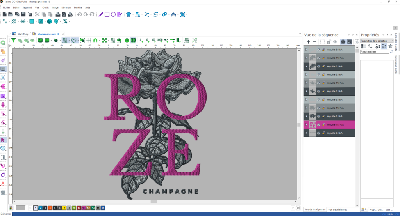Click the green filter funnel icon
The width and height of the screenshot is (400, 216).
pyautogui.click(x=13, y=41)
